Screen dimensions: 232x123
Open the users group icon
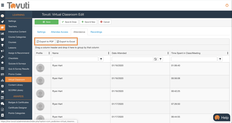coord(2,39)
